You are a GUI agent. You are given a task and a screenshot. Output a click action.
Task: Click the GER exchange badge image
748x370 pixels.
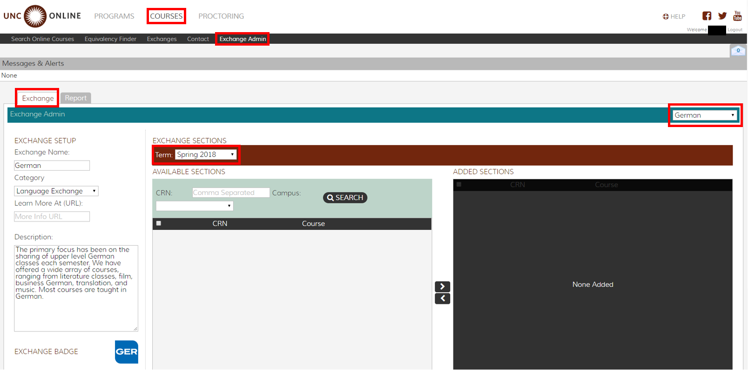point(126,352)
